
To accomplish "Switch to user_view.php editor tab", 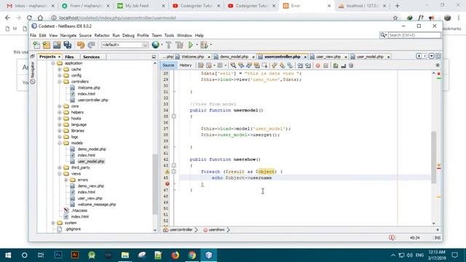I will point(328,57).
